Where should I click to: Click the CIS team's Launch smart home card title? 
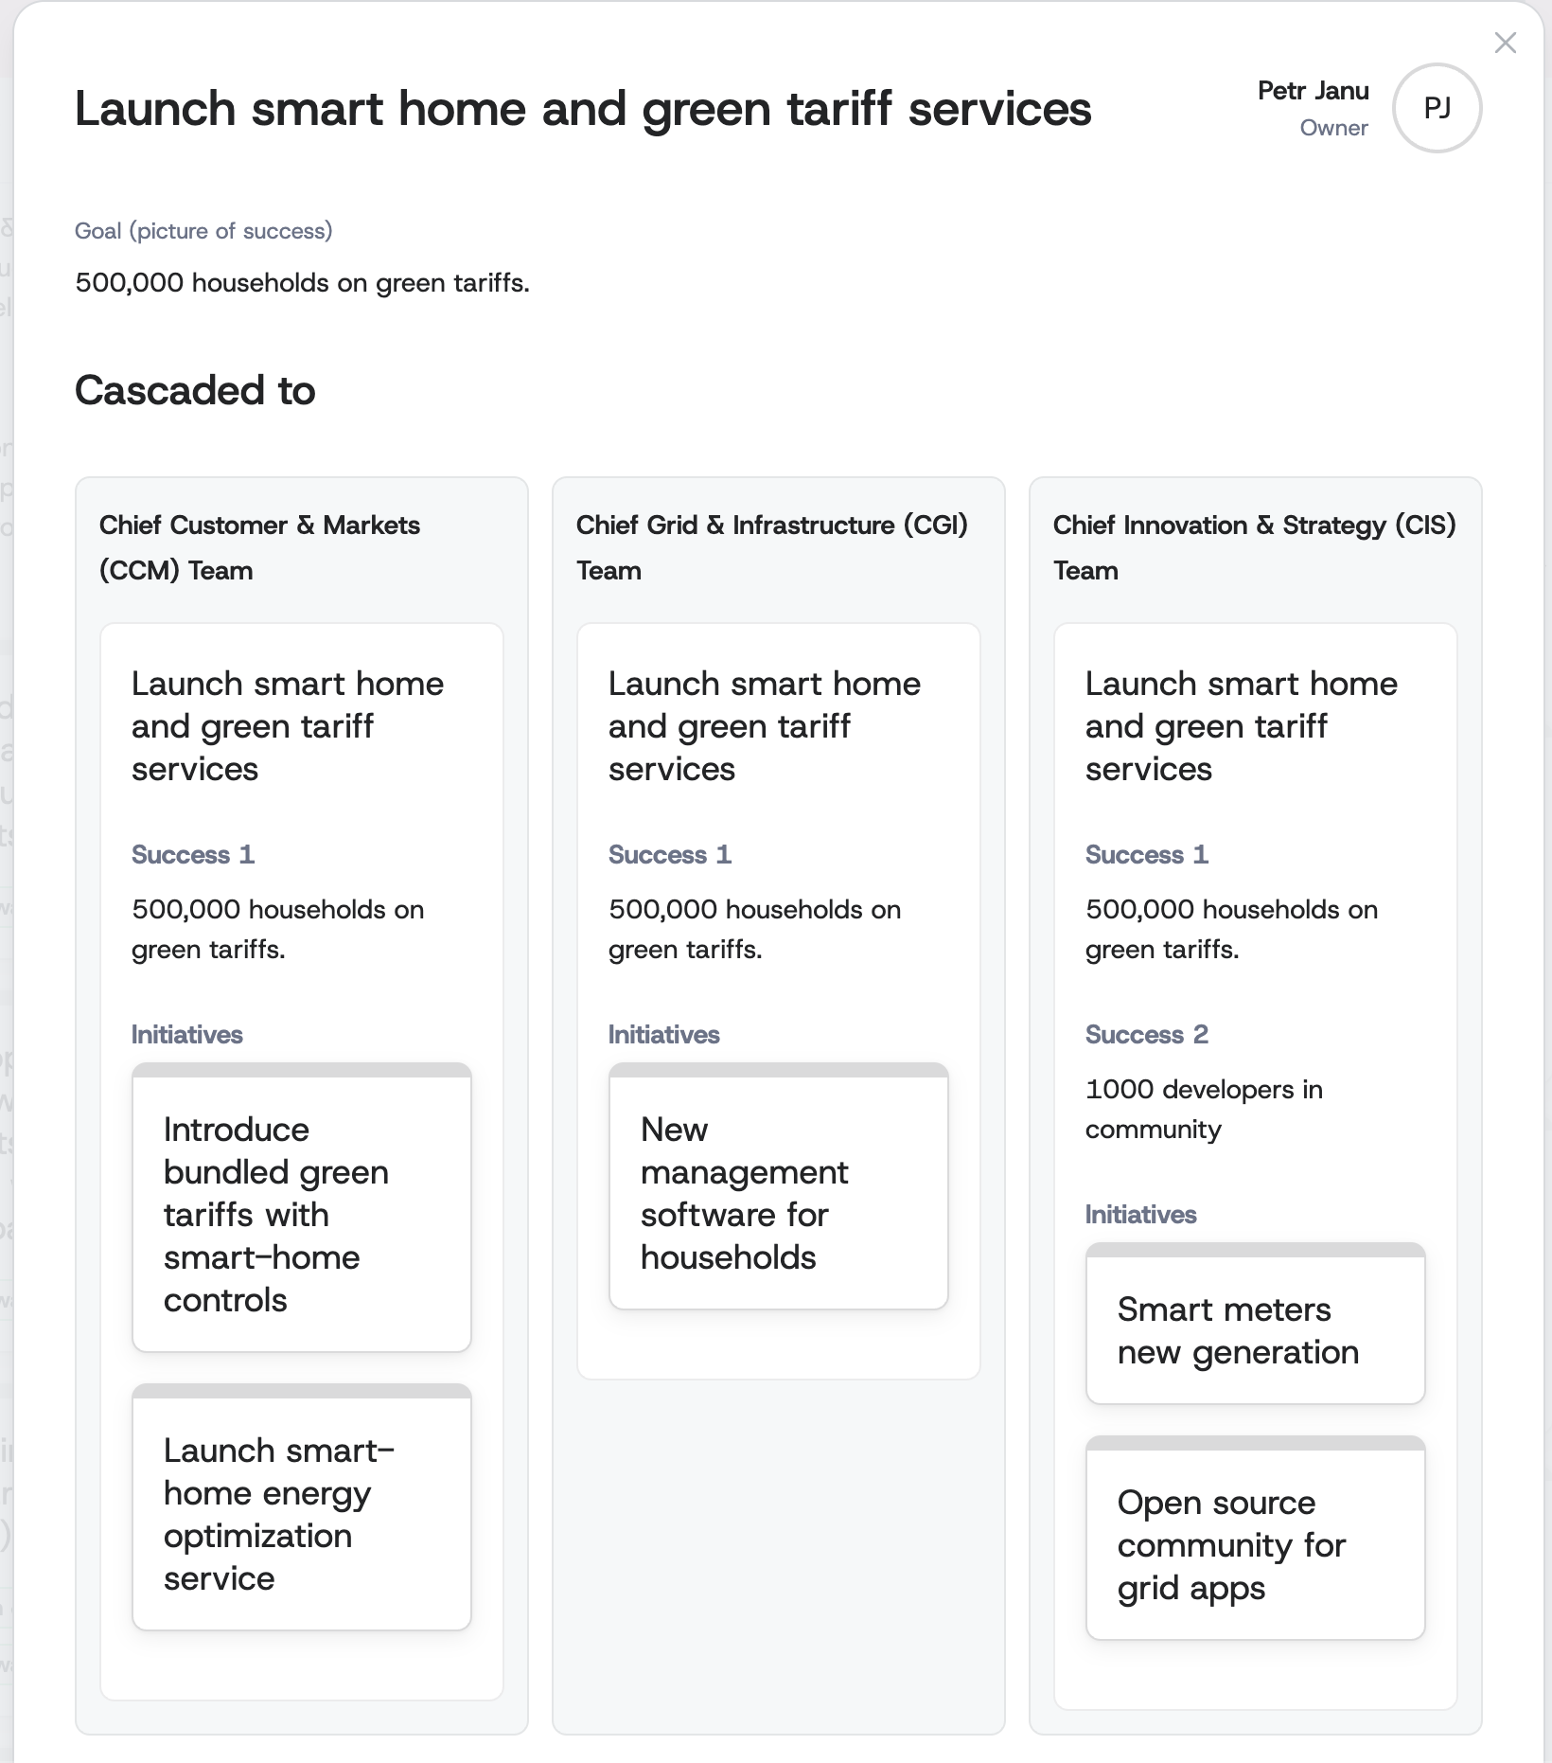click(1241, 726)
